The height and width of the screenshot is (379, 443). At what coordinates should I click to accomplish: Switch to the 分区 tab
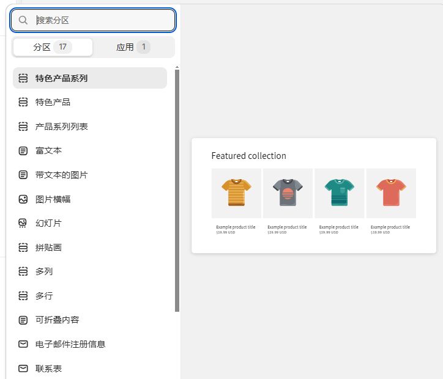[x=53, y=47]
